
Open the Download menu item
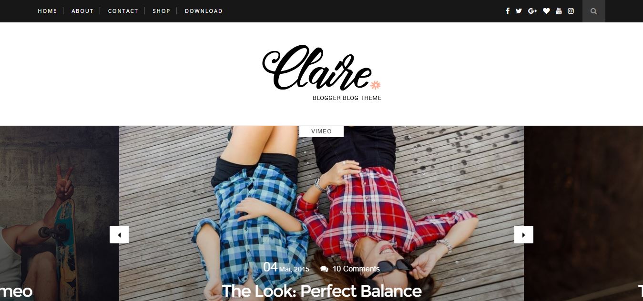(204, 11)
